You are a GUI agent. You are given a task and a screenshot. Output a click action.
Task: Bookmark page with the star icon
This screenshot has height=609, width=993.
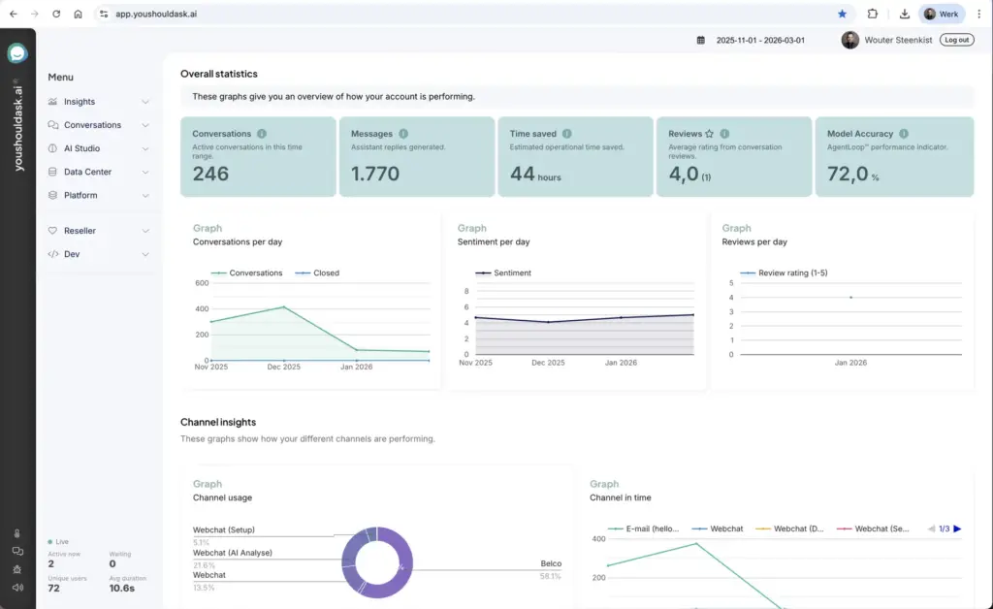842,14
